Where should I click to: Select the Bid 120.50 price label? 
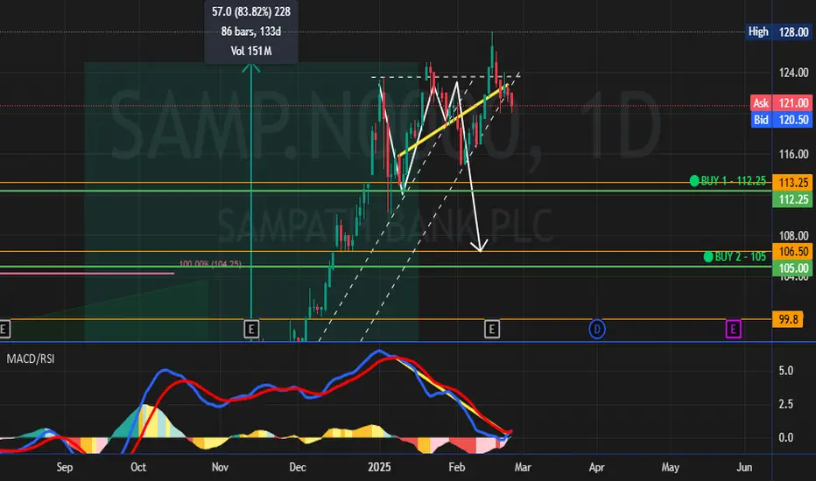(x=782, y=120)
